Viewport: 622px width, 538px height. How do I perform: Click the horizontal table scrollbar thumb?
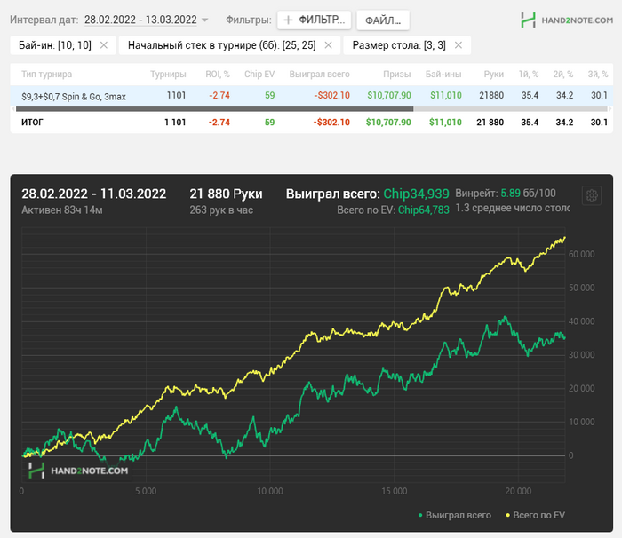[x=214, y=108]
